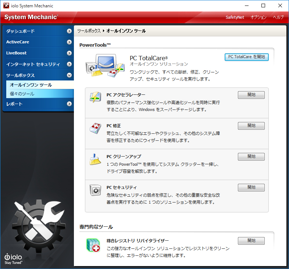Collapse ツールボックス section arrow

pos(69,75)
